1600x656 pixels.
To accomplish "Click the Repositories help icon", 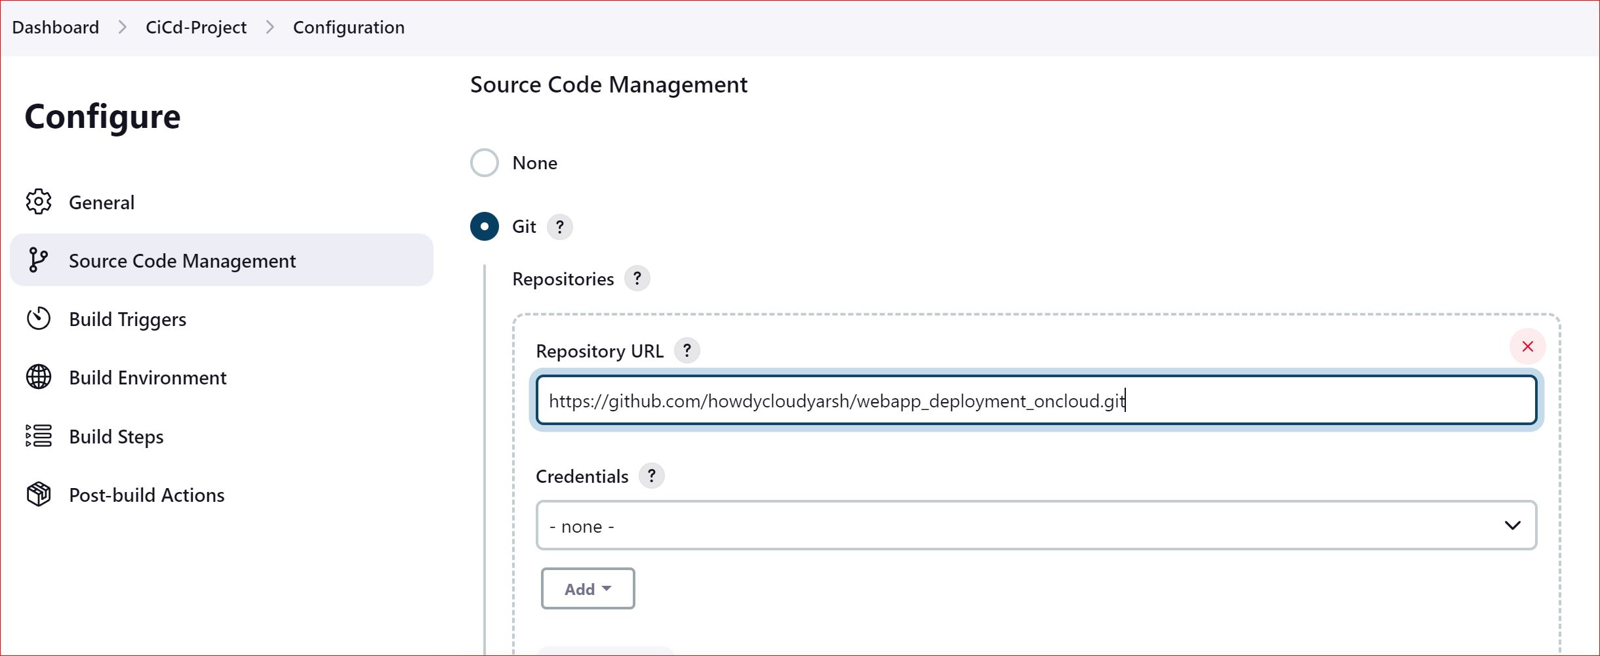I will (637, 278).
